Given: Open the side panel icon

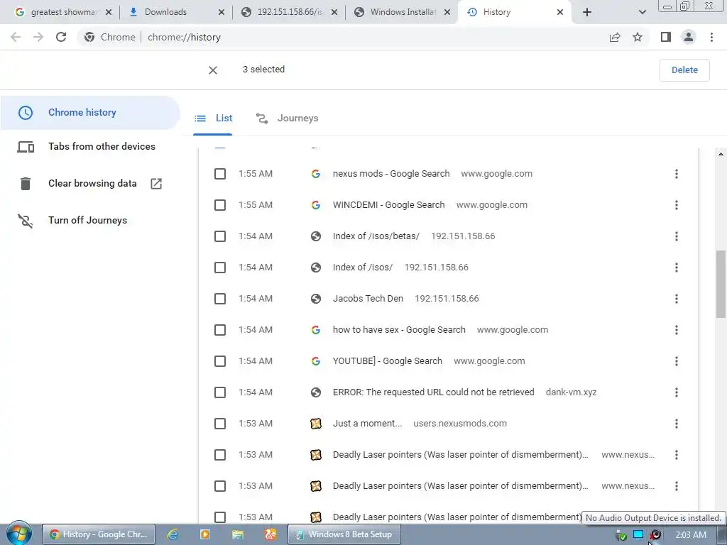Looking at the screenshot, I should [x=666, y=37].
